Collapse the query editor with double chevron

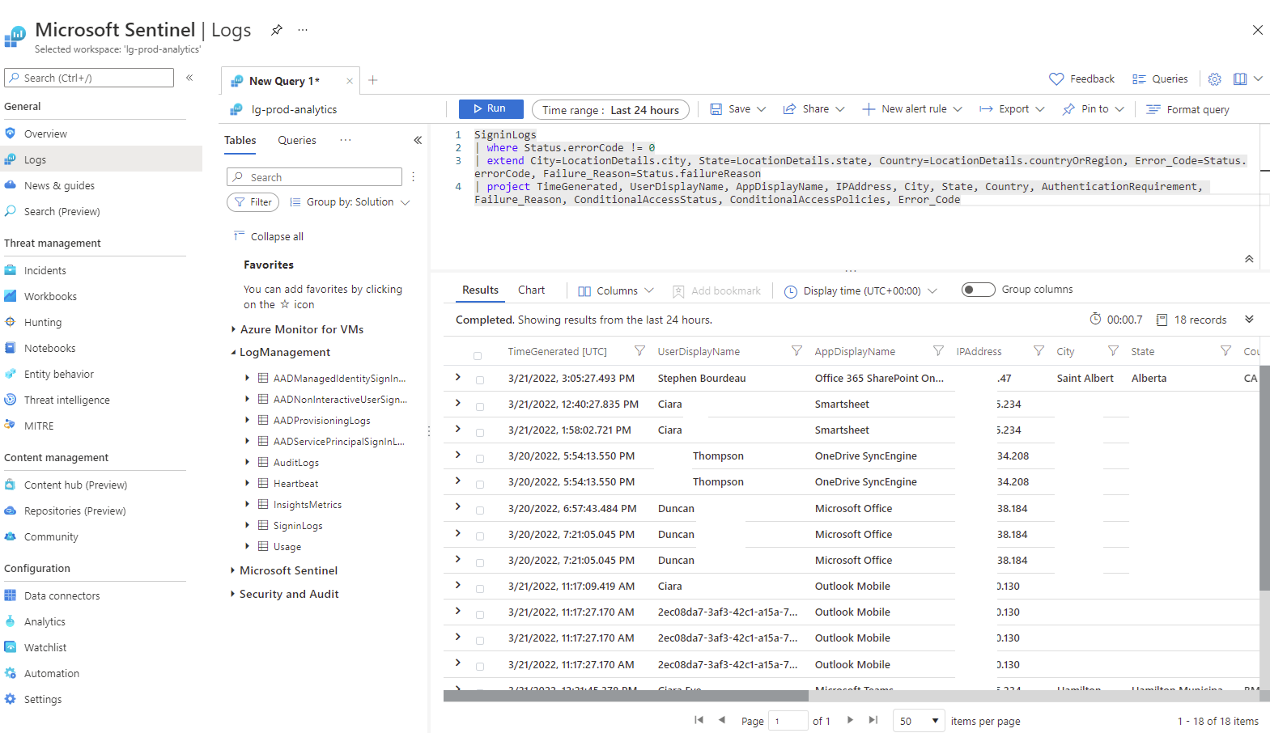pos(1249,259)
